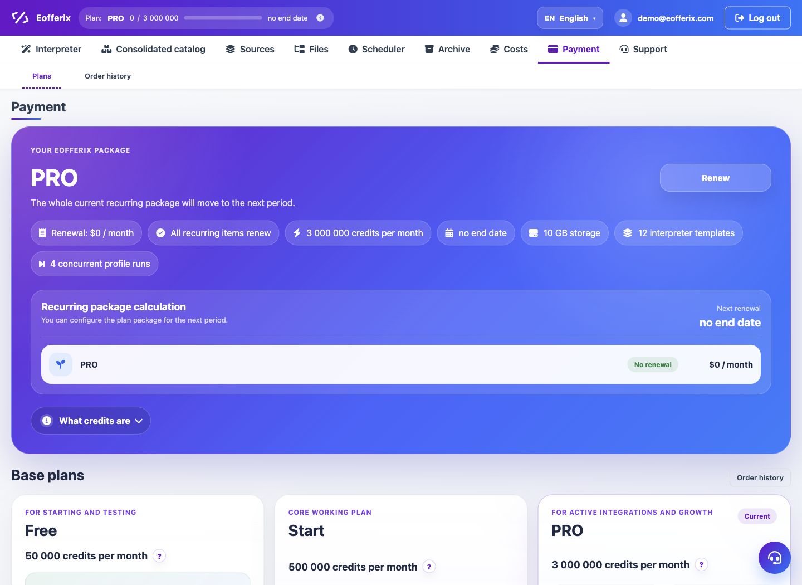Viewport: 802px width, 585px height.
Task: Expand the What credits are section
Action: (91, 421)
